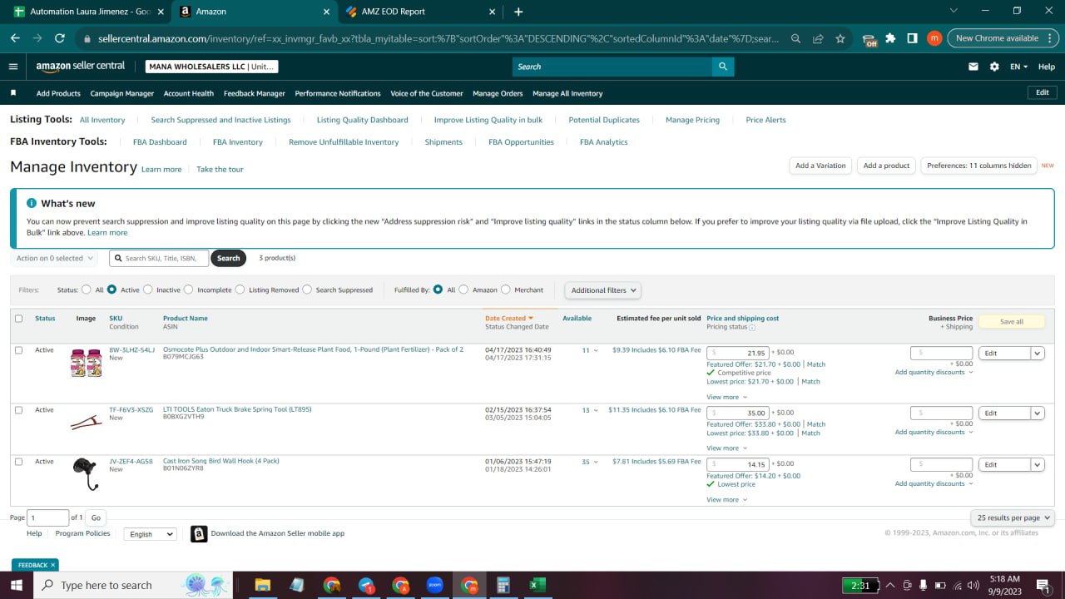Open the Seller Central hamburger menu
The image size is (1065, 599).
(x=13, y=67)
